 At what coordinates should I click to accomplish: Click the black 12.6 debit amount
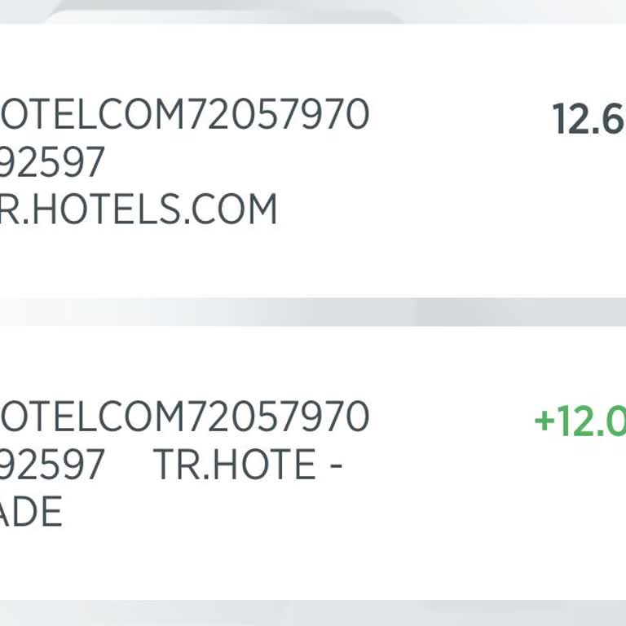[x=589, y=119]
